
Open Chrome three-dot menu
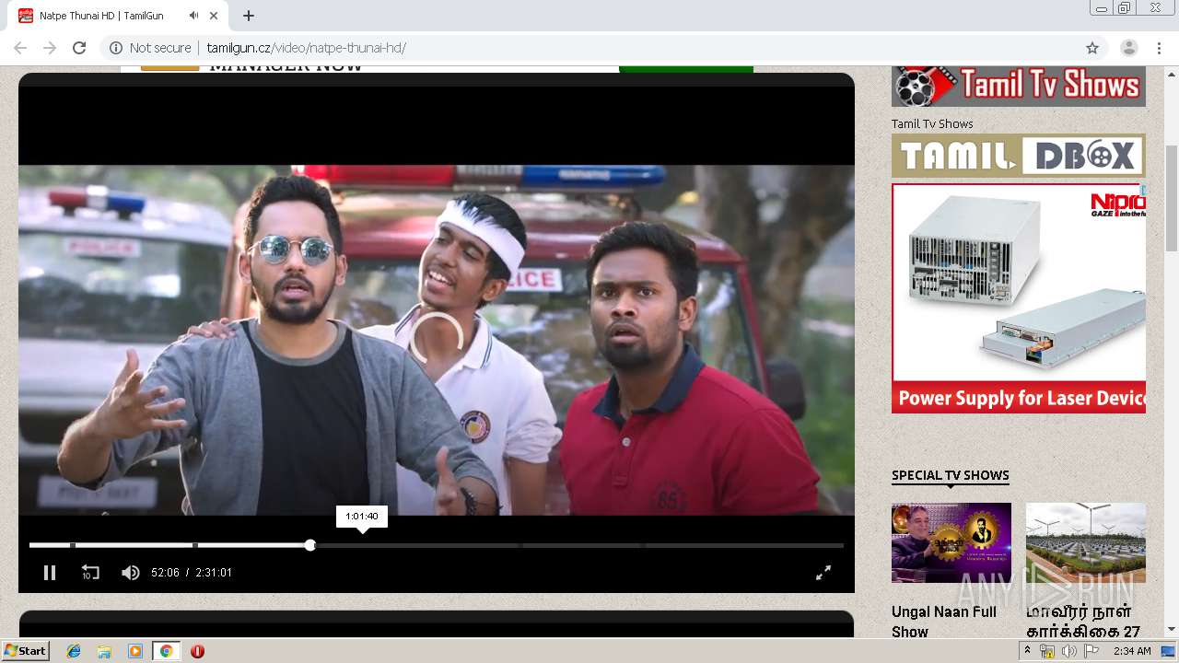click(1160, 48)
